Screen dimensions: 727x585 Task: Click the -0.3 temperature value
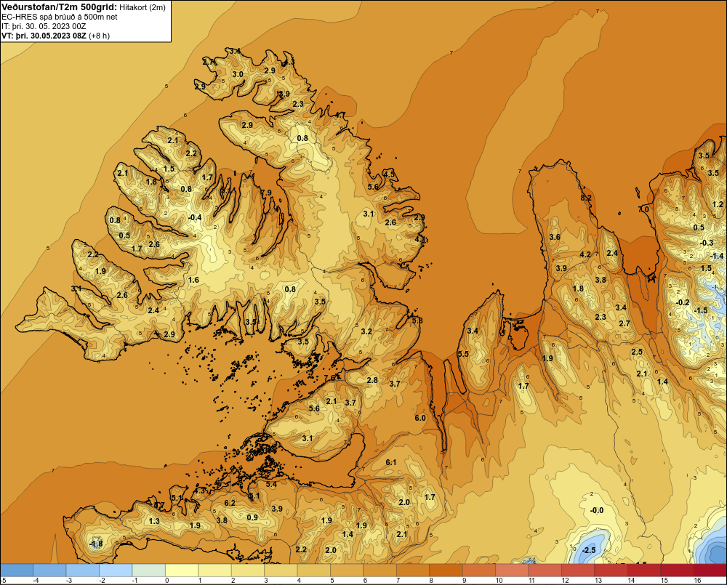pos(707,243)
